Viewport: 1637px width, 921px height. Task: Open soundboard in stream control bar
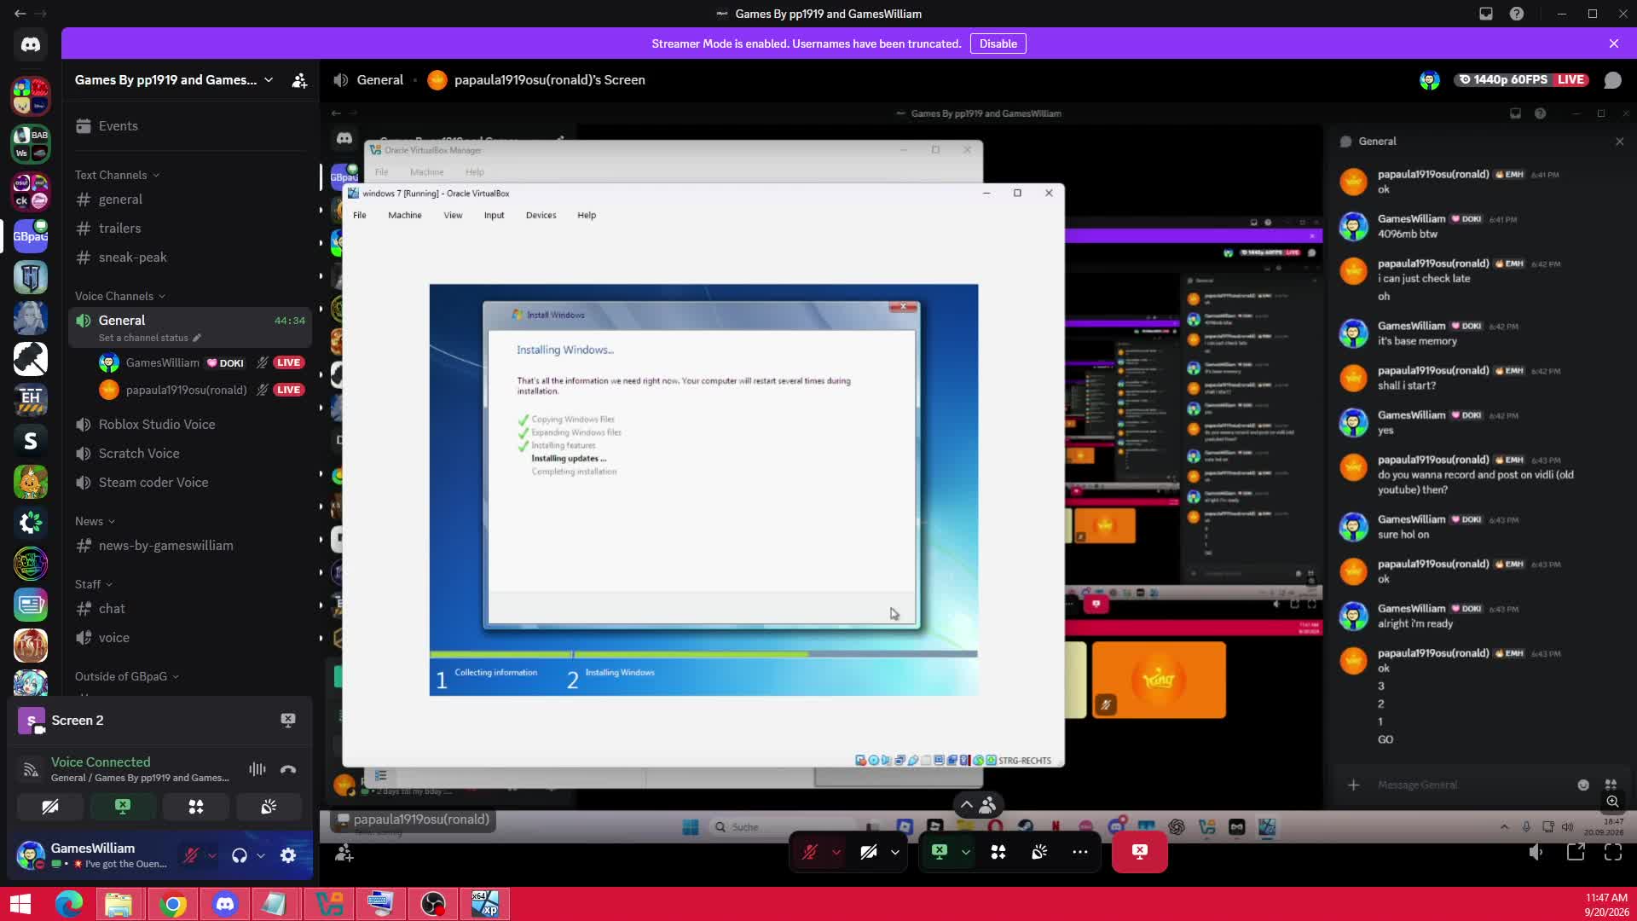1039,852
